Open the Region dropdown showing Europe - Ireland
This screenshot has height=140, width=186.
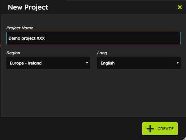(x=48, y=63)
